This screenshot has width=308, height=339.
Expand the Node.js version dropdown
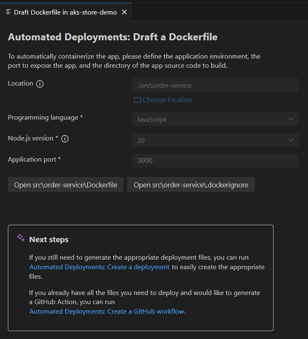point(215,140)
